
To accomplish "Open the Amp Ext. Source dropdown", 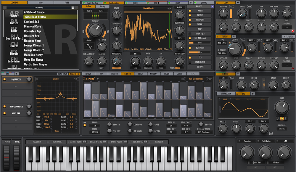I will pos(287,27).
